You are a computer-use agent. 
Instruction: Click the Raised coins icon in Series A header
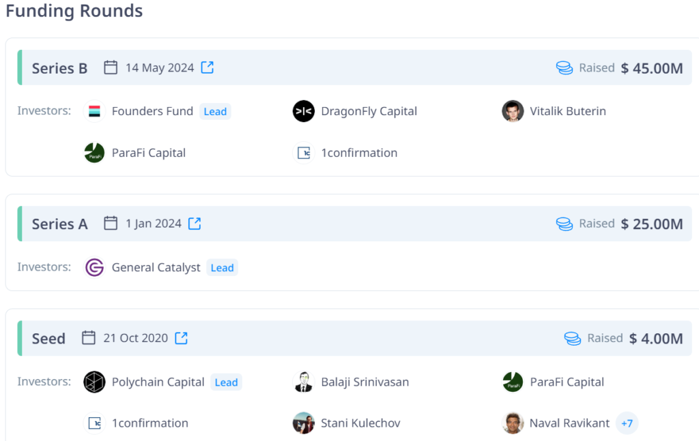pos(564,223)
